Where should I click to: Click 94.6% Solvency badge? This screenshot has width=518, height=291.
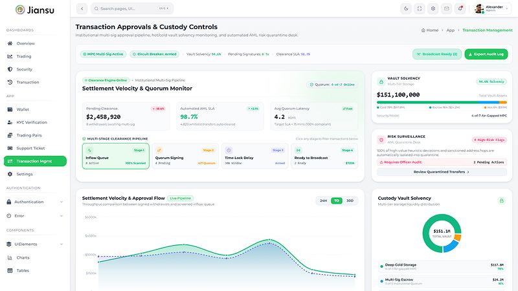(491, 81)
